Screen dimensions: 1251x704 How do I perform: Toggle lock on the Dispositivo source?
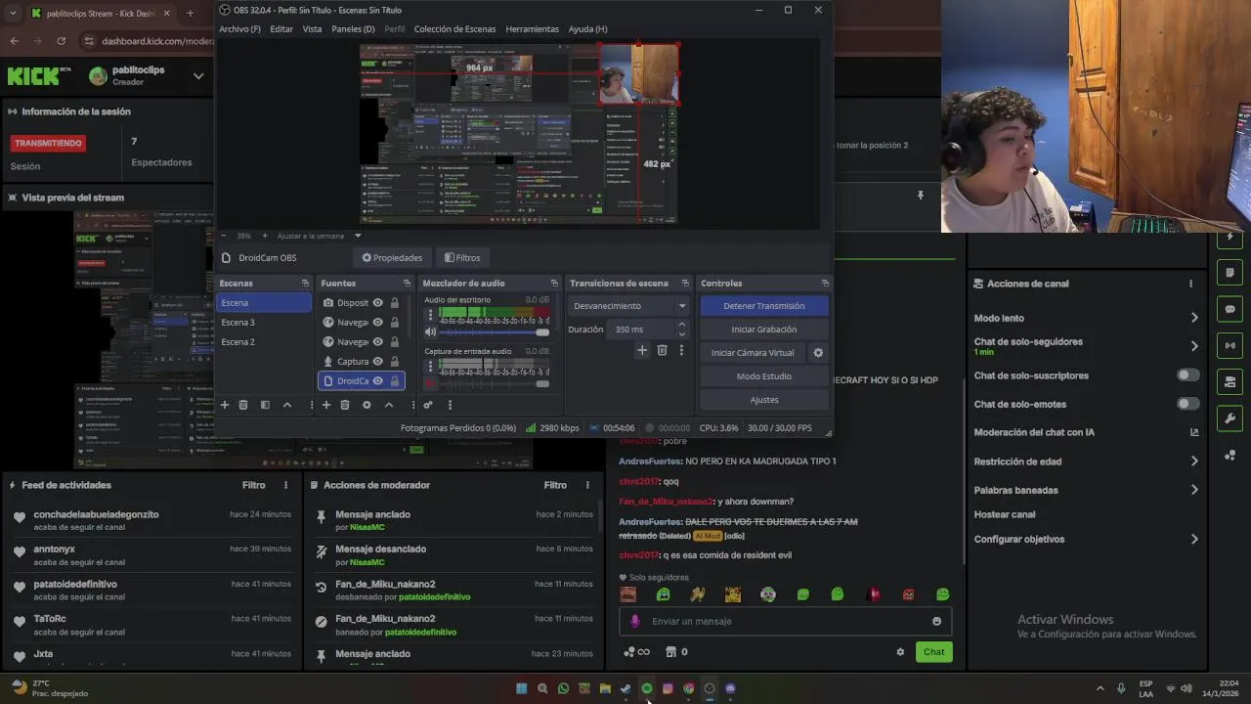(x=394, y=303)
